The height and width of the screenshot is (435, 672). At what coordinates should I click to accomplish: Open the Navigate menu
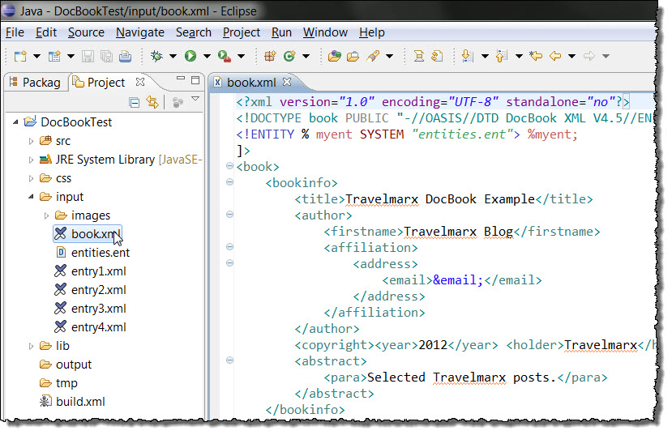pyautogui.click(x=140, y=32)
